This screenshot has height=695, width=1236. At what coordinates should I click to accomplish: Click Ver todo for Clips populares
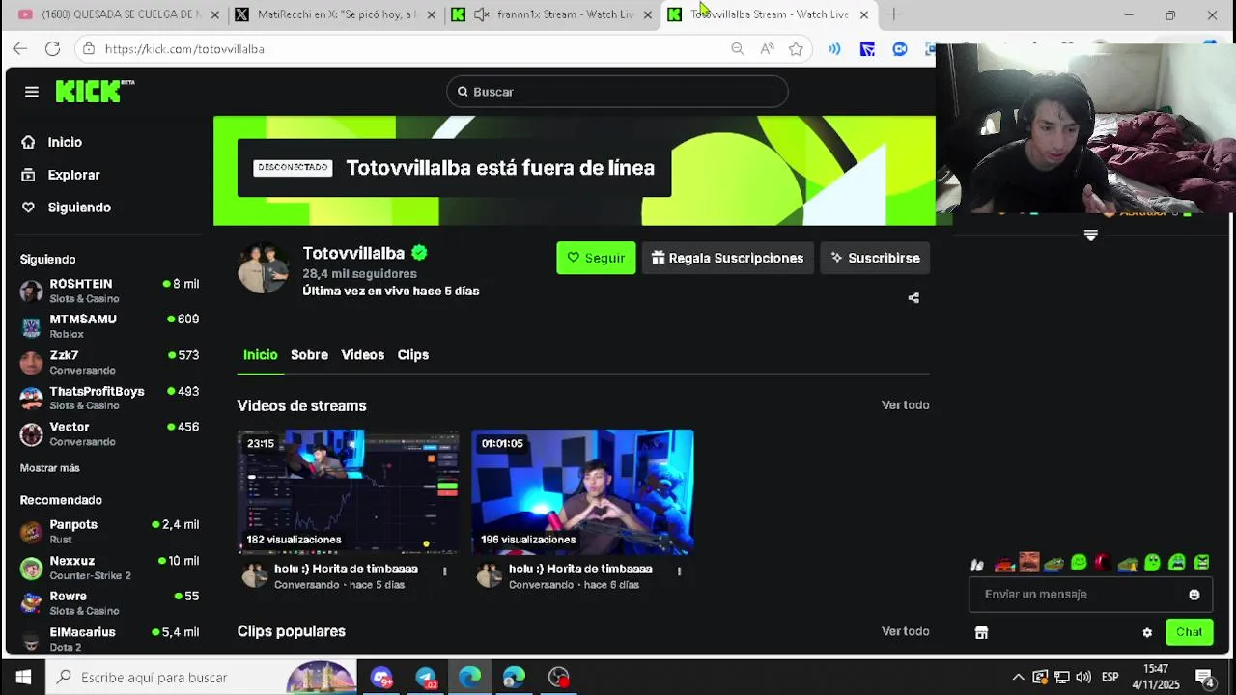(905, 631)
